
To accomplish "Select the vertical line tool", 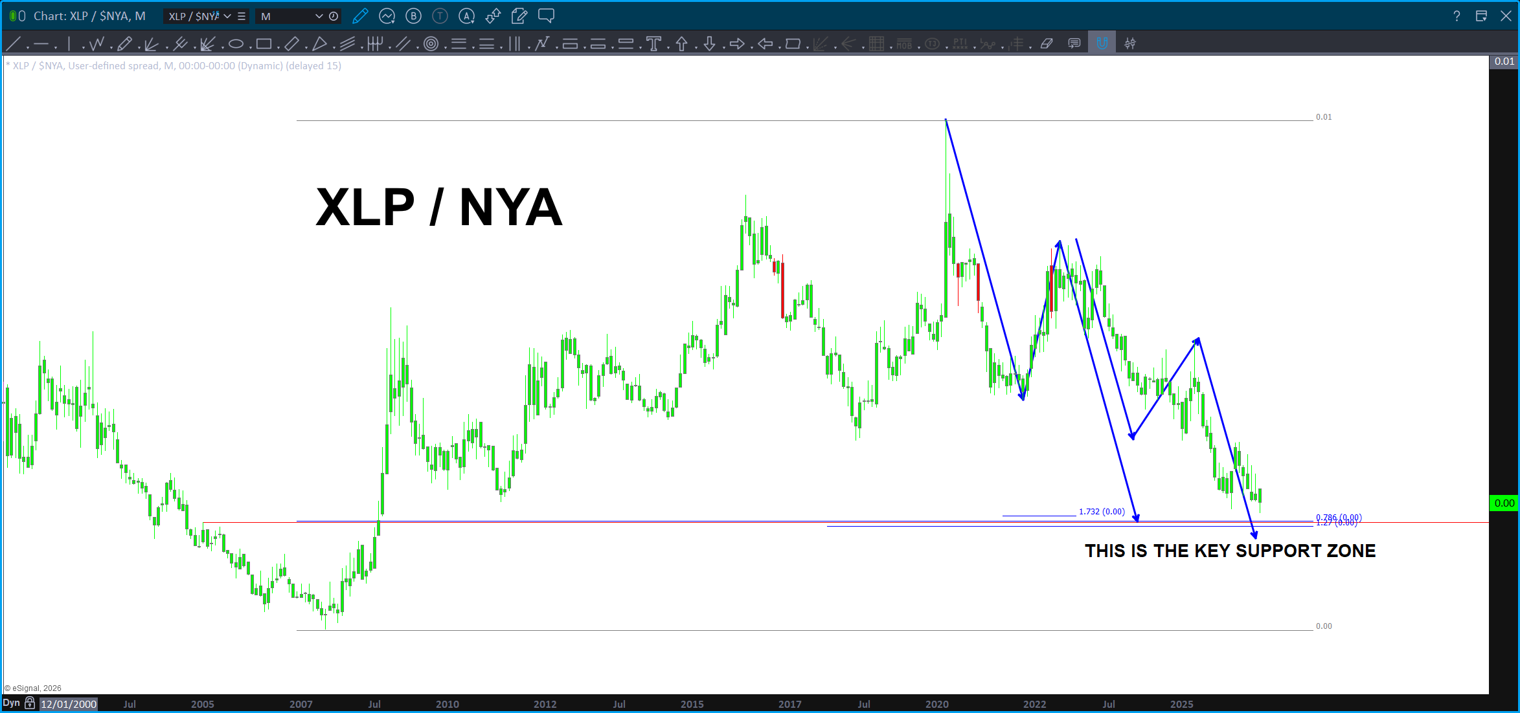I will pyautogui.click(x=69, y=44).
